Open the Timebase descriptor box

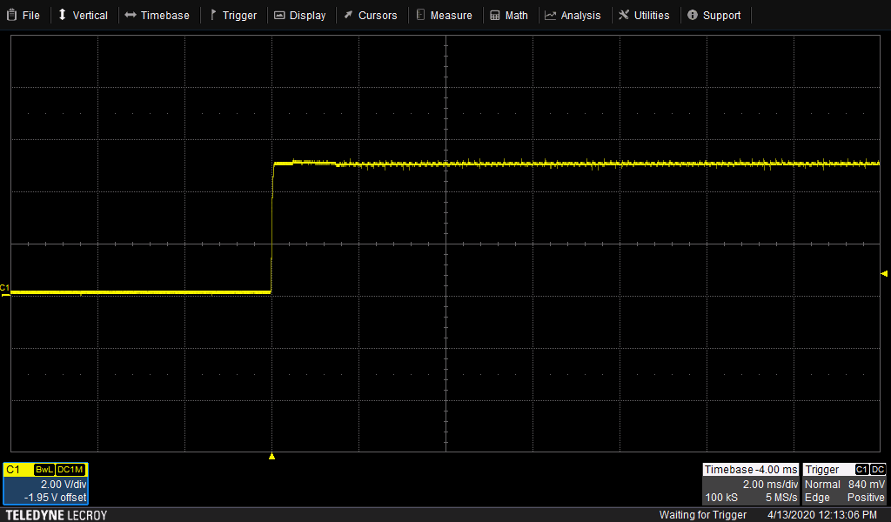tap(750, 484)
